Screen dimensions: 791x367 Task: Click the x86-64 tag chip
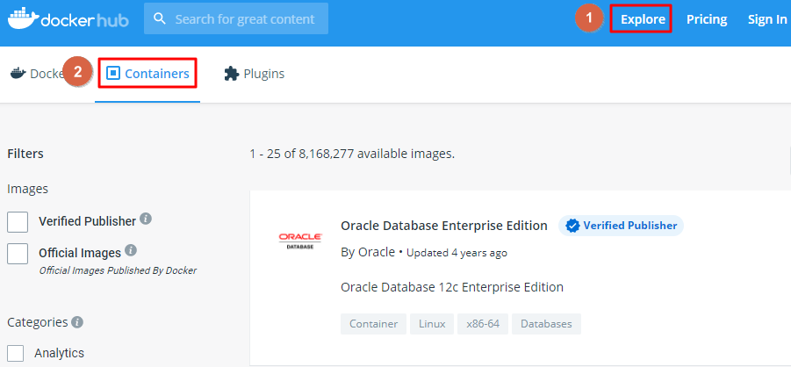[x=483, y=324]
